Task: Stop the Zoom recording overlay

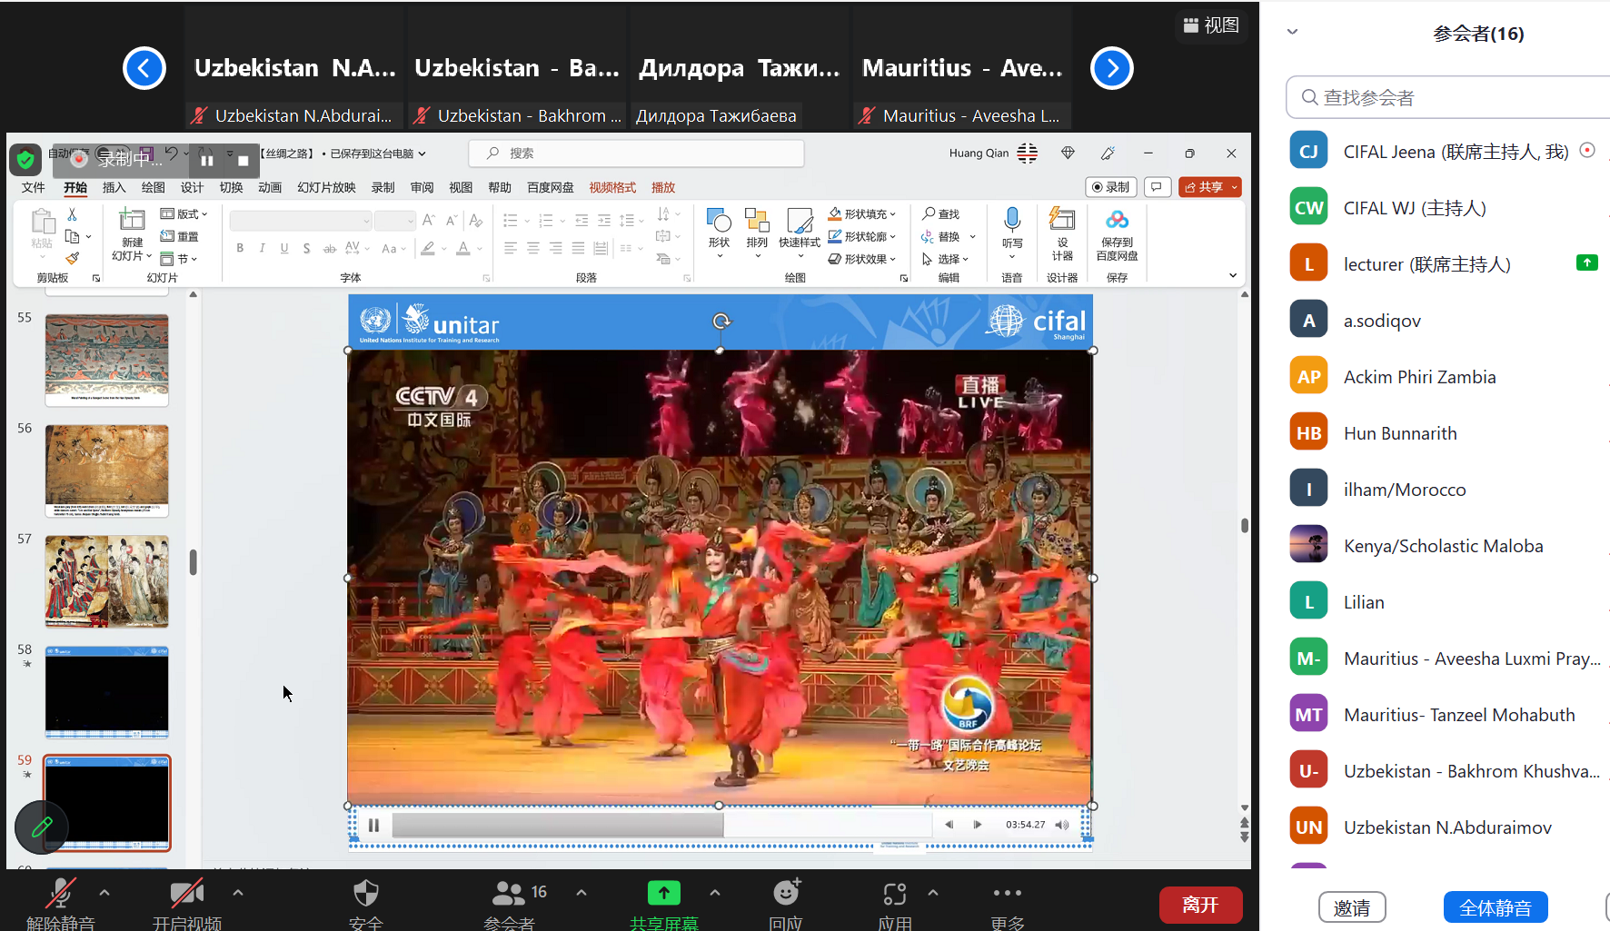Action: [243, 161]
